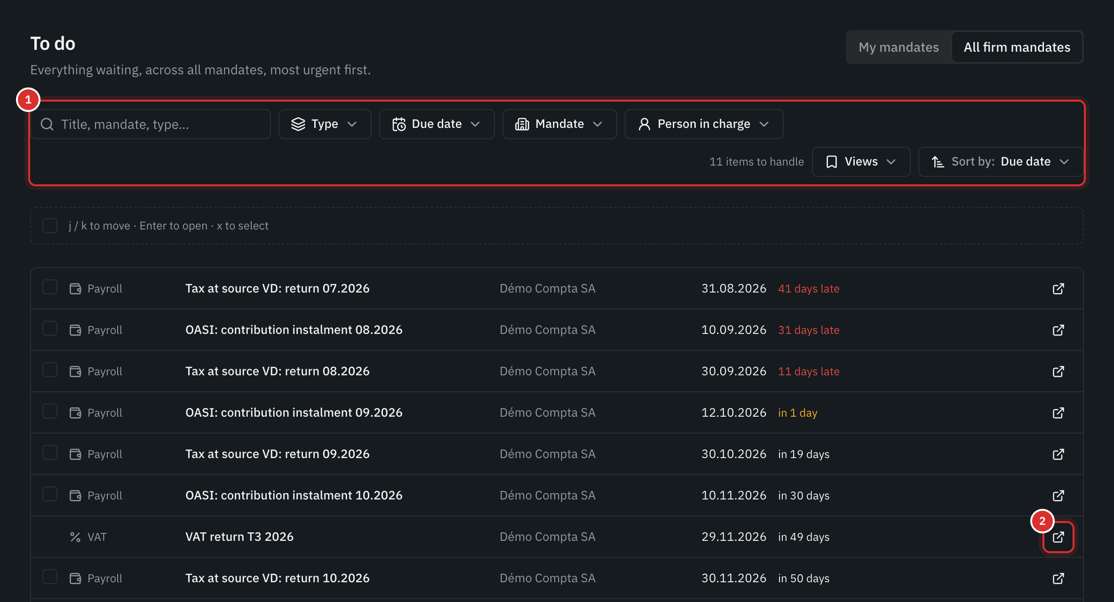Open the Sort by Due date dropdown
Image resolution: width=1114 pixels, height=602 pixels.
tap(1001, 162)
